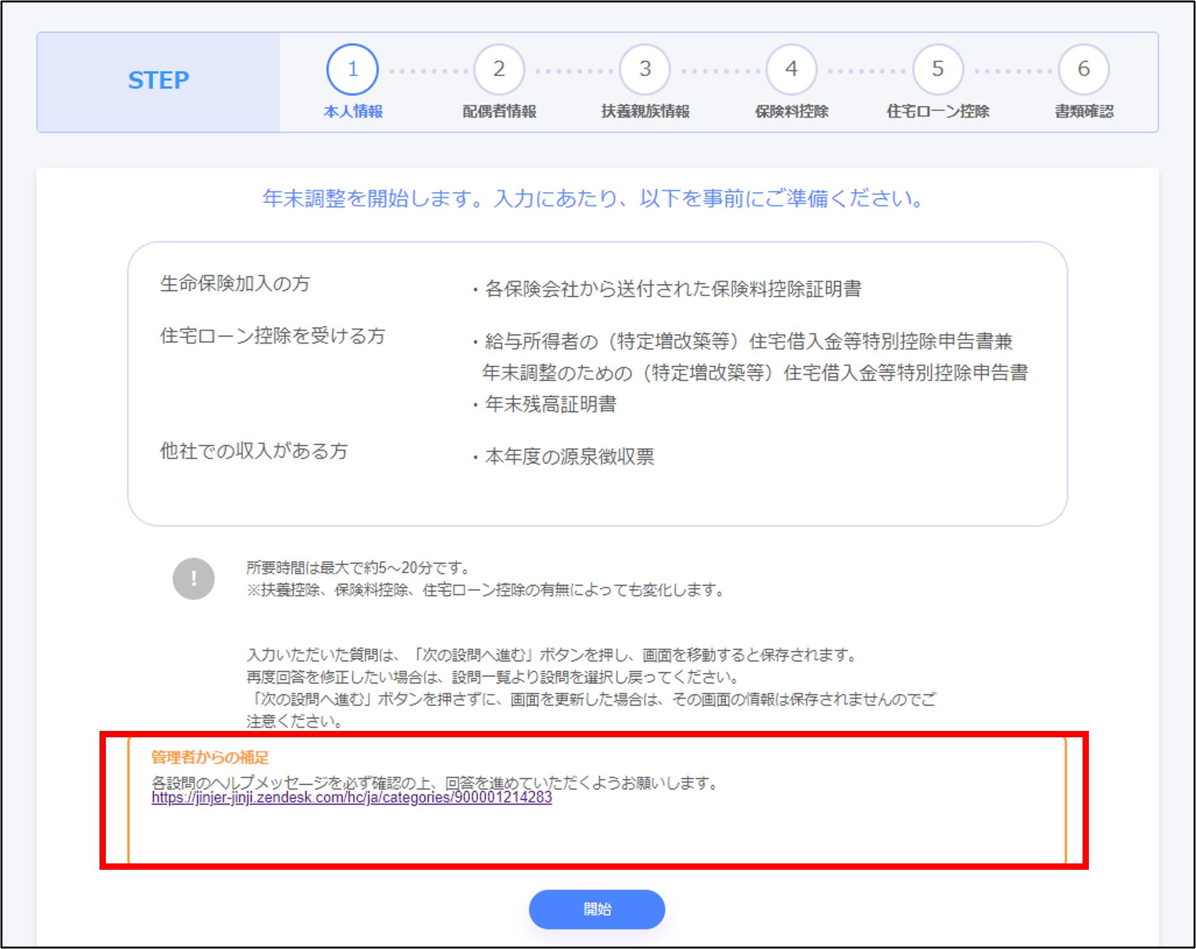Open the 保険料控除 step label

791,112
